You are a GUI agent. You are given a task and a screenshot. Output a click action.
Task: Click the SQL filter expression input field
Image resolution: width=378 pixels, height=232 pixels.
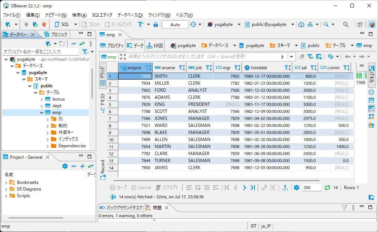coord(203,57)
